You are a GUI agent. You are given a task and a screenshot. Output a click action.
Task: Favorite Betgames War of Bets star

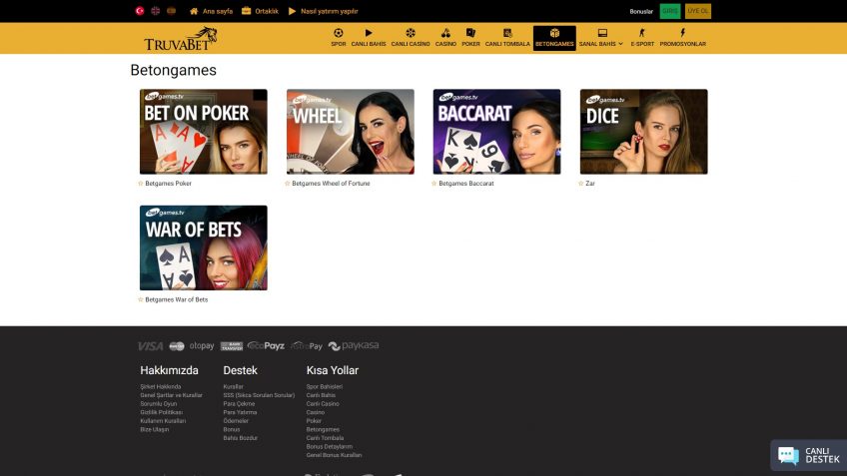[141, 299]
